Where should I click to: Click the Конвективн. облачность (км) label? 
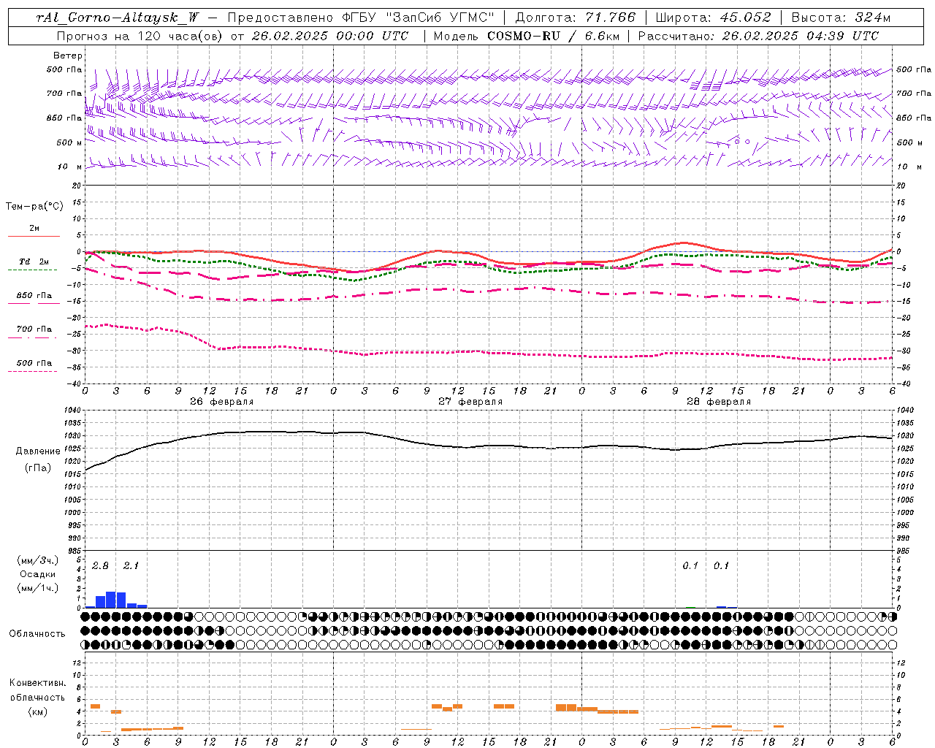[x=37, y=697]
